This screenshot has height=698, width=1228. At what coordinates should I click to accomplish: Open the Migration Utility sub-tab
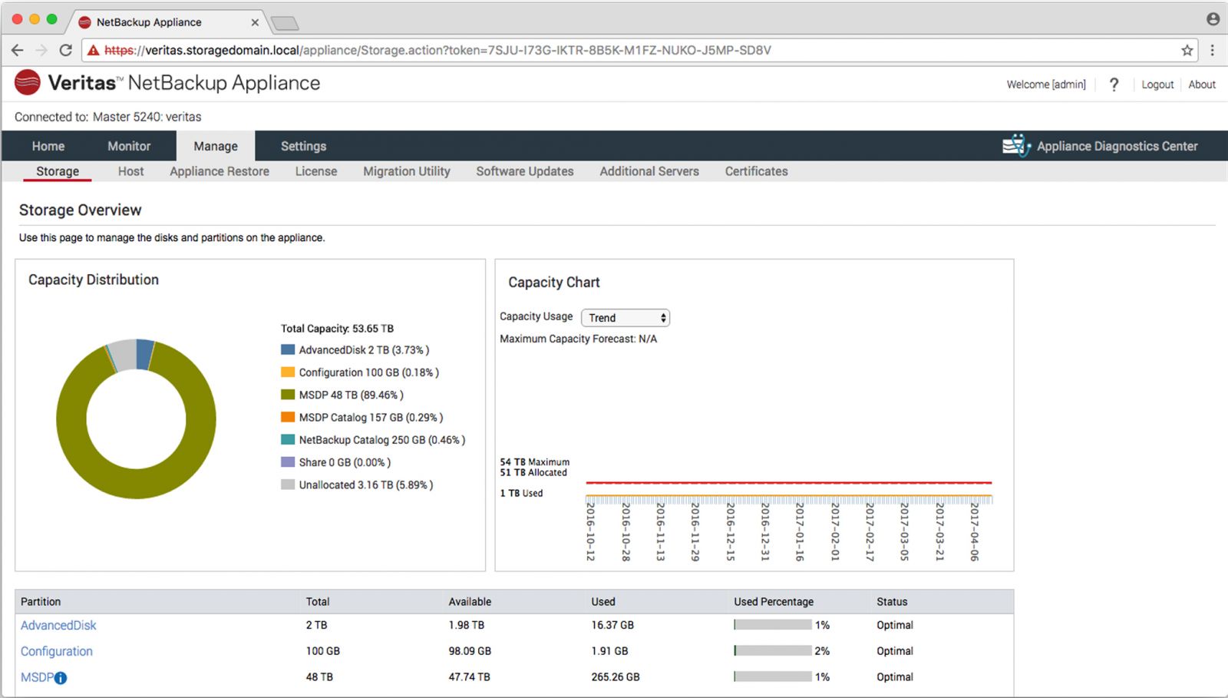click(x=407, y=171)
